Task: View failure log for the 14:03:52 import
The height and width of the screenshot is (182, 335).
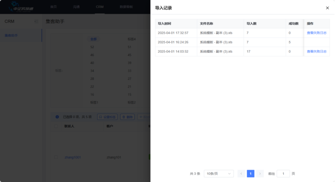Action: pos(317,52)
